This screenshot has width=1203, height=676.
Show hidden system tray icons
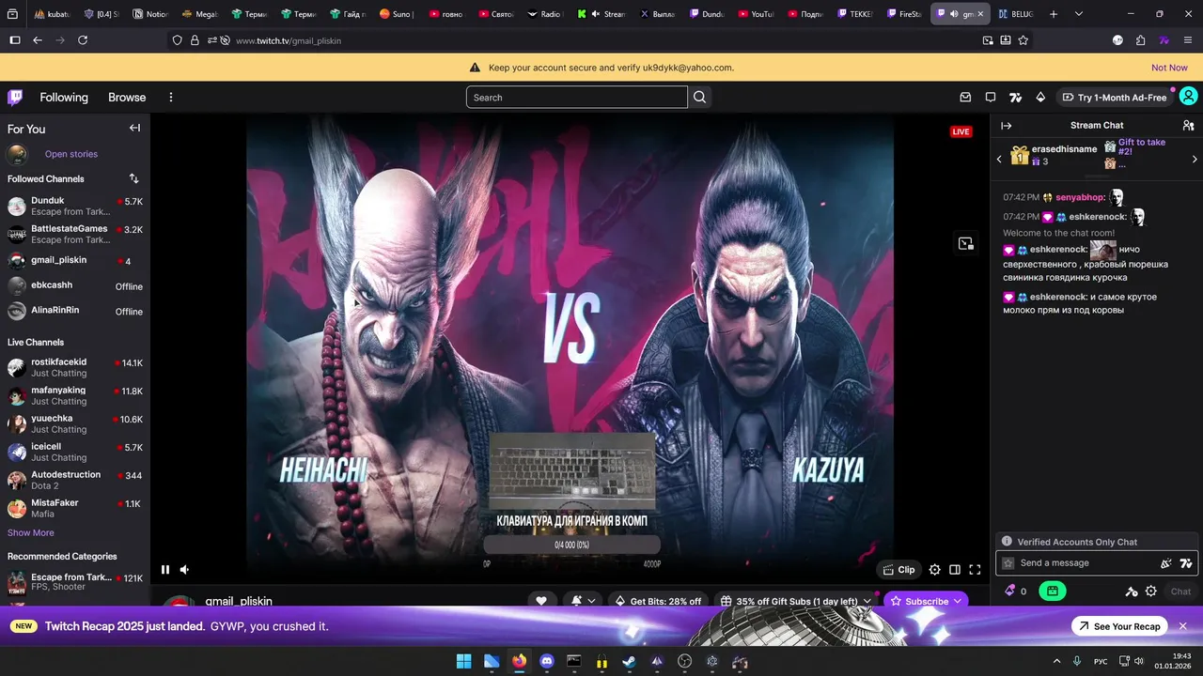click(1056, 661)
